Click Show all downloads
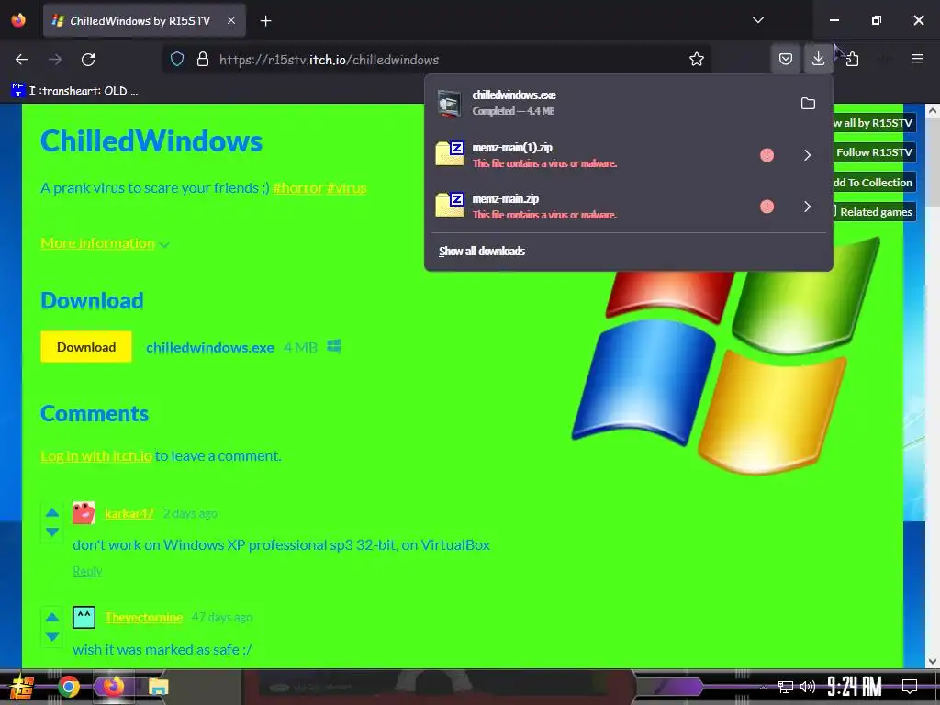 point(481,252)
